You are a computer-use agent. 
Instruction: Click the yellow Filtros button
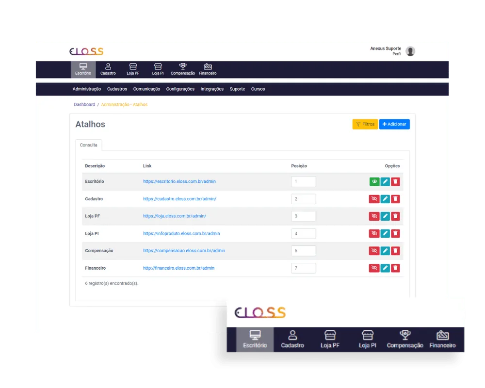[x=365, y=124]
